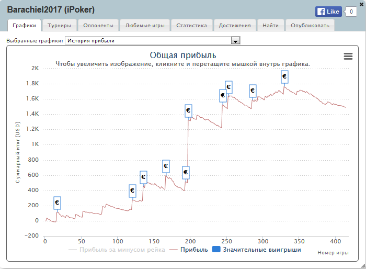366x269 pixels.
Task: Click the euro marker near 1.8K at game 252
Action: [228, 87]
